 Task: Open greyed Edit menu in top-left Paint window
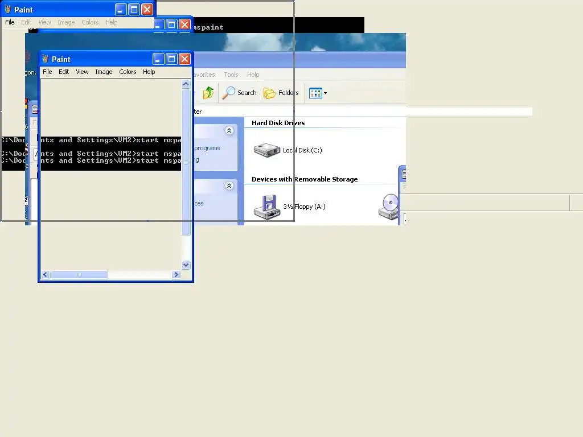(x=26, y=22)
